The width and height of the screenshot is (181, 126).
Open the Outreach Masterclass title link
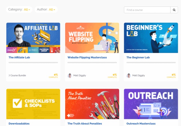[x=141, y=124]
